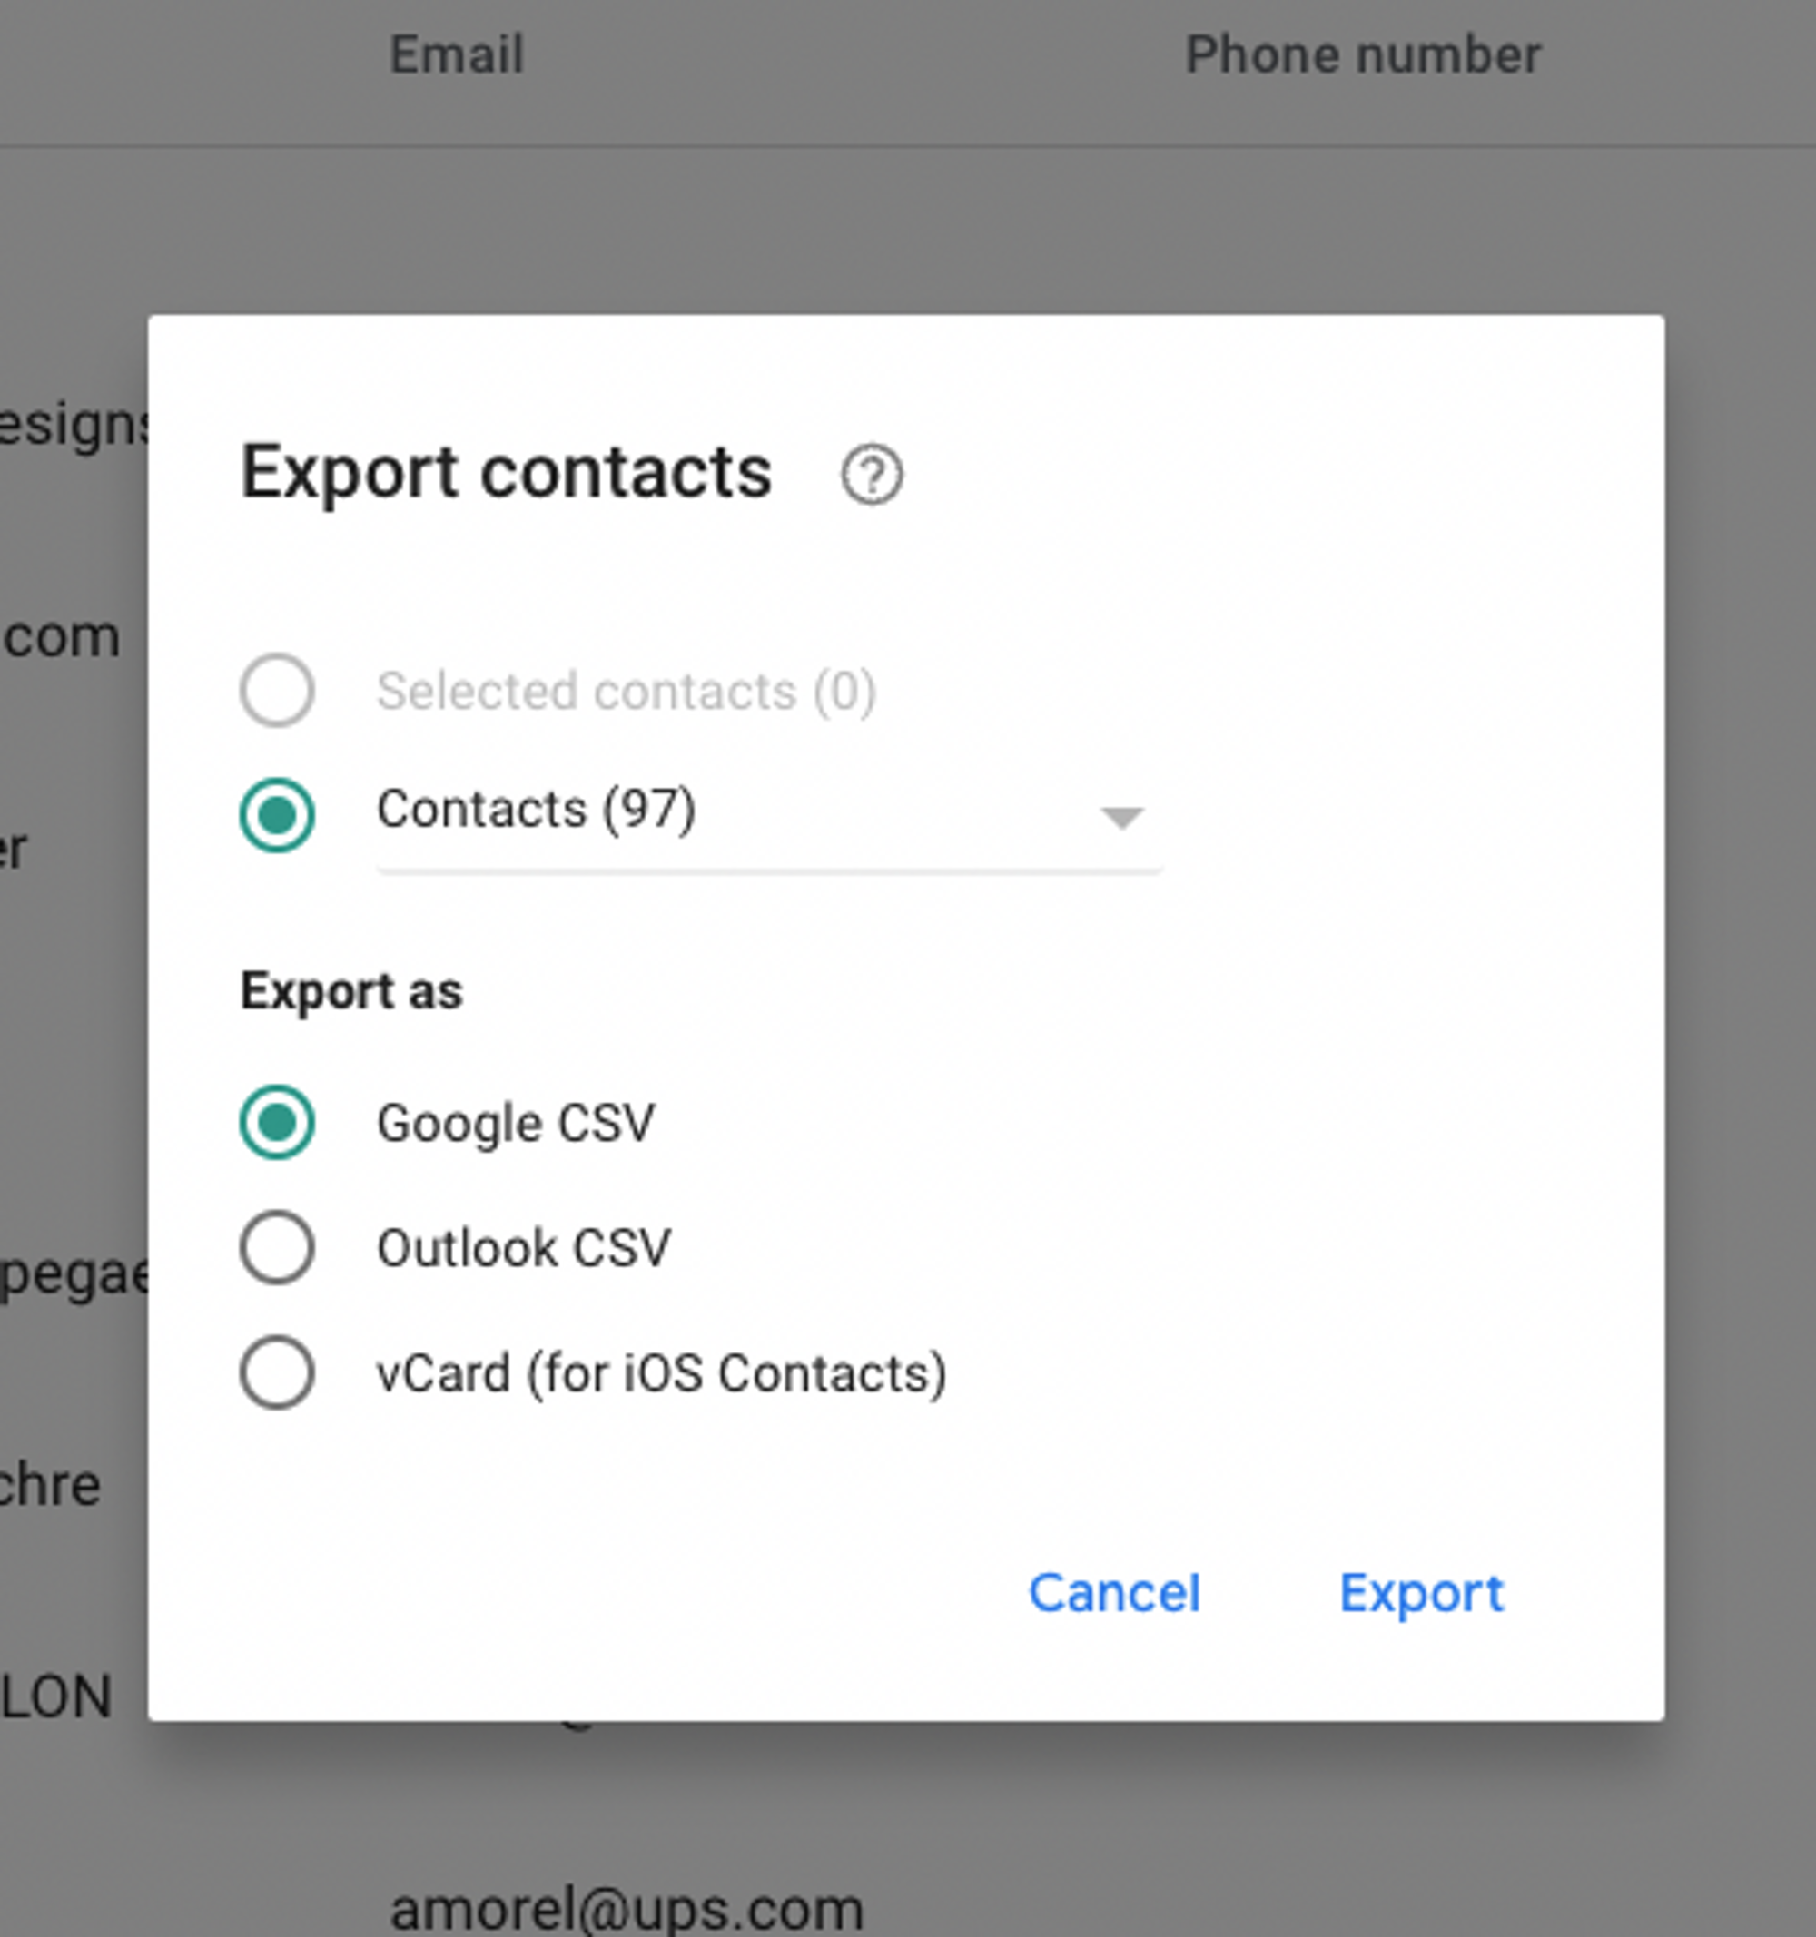Click the help icon next to Export contacts
This screenshot has width=1816, height=1937.
click(871, 477)
